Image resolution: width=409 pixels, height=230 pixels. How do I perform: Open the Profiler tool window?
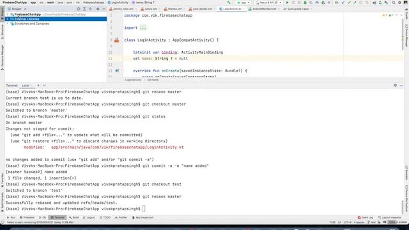[x=121, y=217]
